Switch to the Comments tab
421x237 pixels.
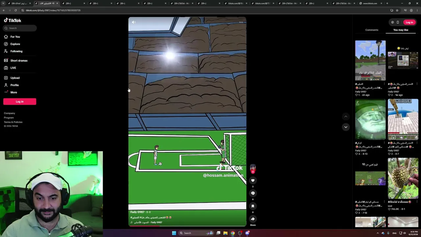coord(372,30)
